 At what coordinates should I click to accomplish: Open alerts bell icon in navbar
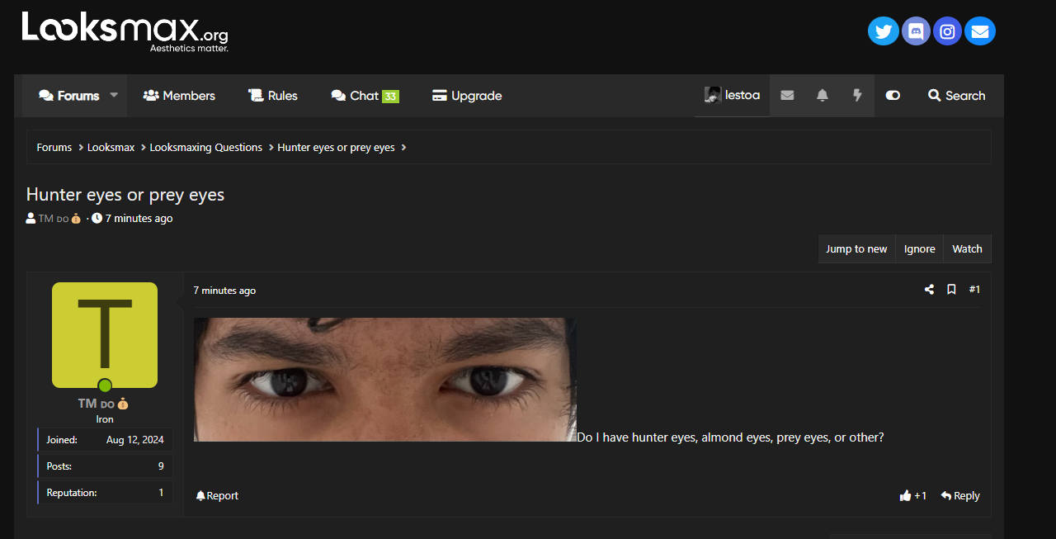823,96
